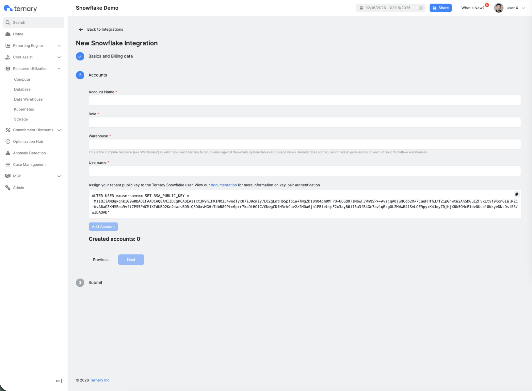532x391 pixels.
Task: Click the Case Management list icon
Action: point(8,165)
